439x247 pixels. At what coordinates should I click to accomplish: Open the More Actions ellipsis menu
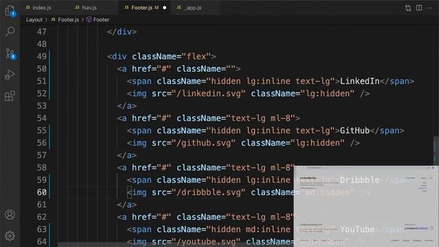(x=429, y=8)
